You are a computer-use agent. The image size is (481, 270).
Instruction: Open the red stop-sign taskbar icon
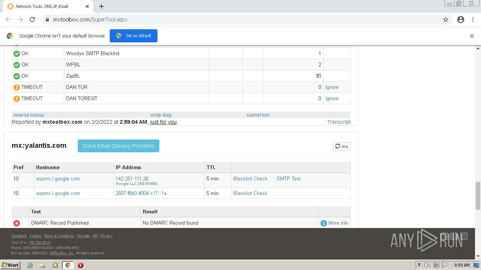click(80, 265)
